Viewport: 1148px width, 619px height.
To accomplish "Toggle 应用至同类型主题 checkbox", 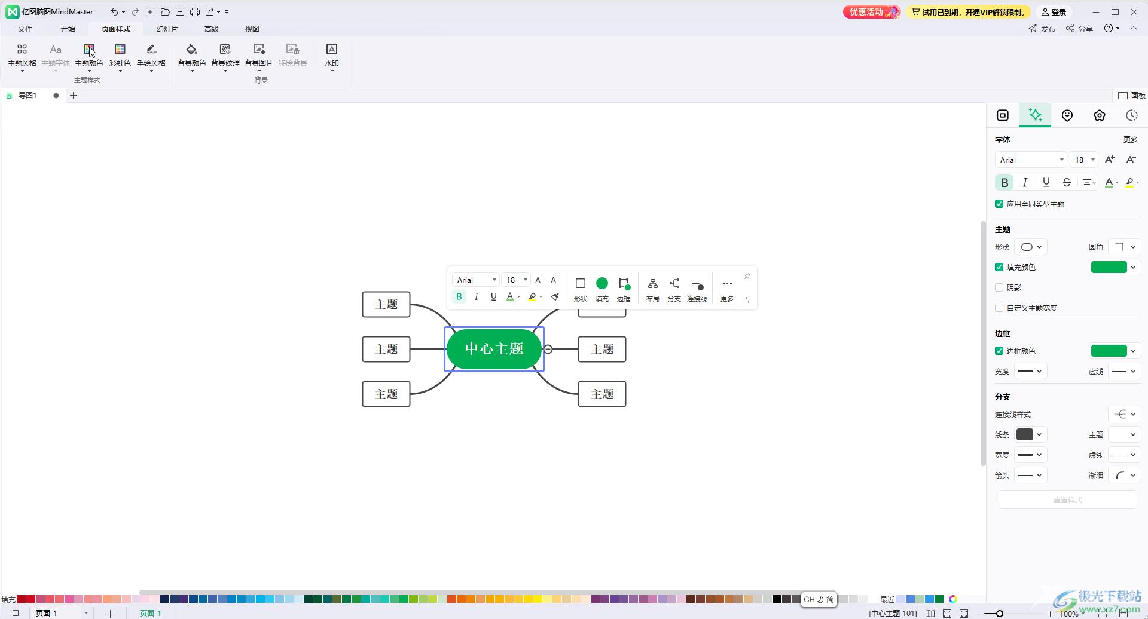I will coord(999,204).
